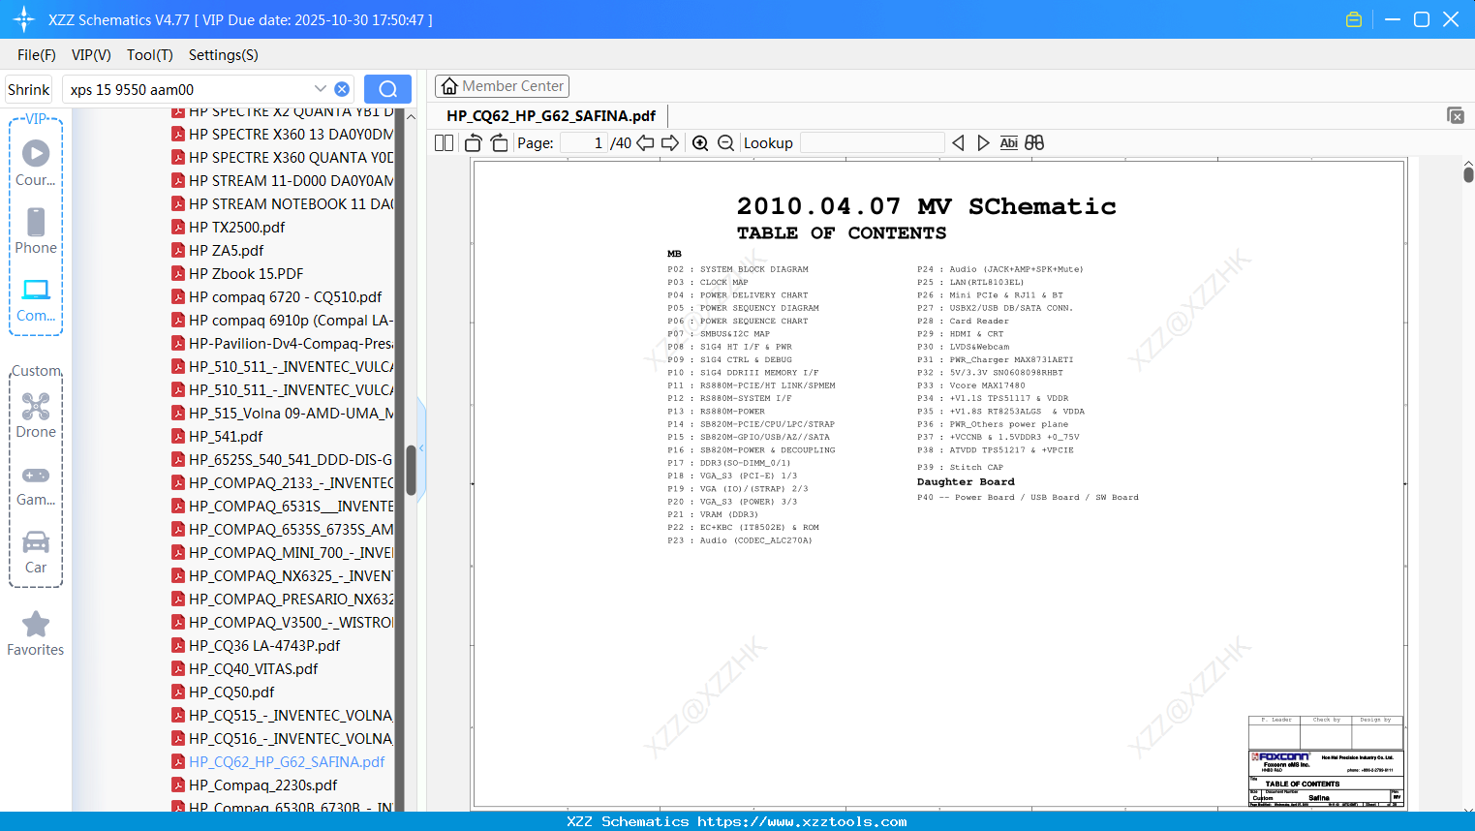This screenshot has width=1475, height=831.
Task: Select the Phone category icon
Action: tap(36, 231)
